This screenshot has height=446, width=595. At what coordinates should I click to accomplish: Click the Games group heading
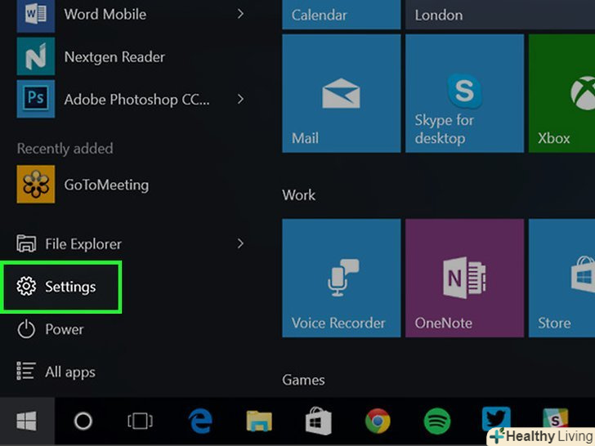click(x=303, y=380)
